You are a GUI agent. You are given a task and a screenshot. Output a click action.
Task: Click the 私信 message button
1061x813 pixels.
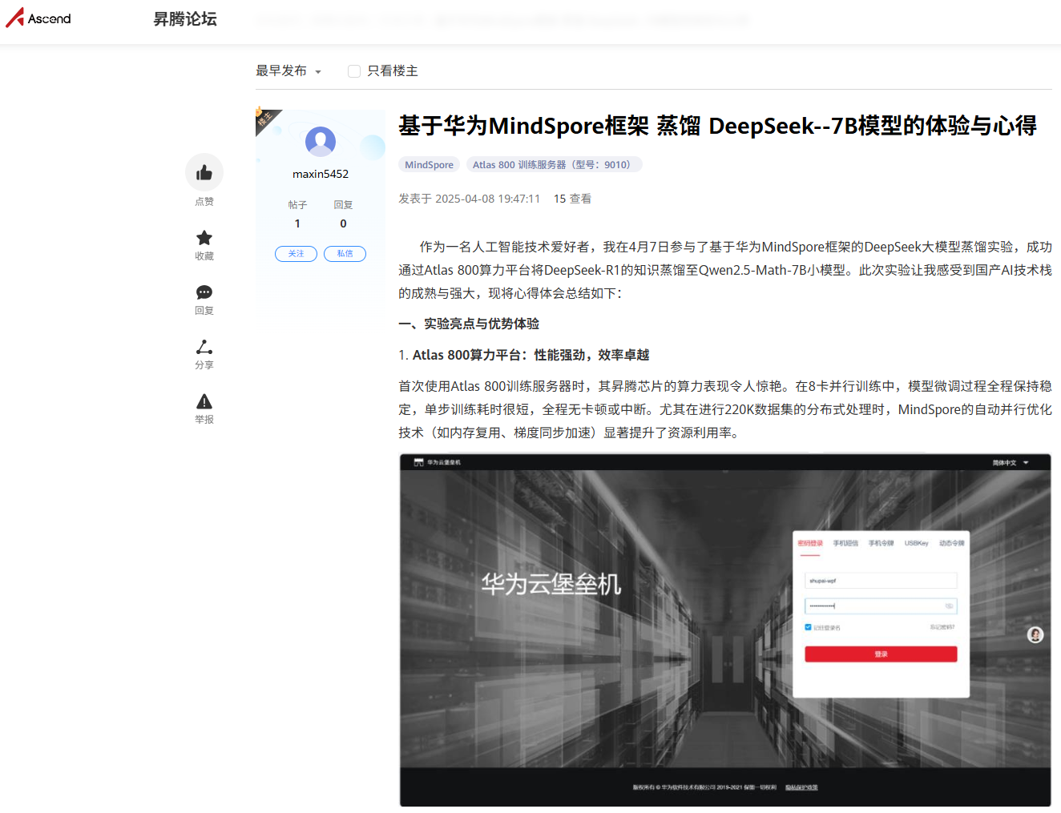click(x=345, y=254)
